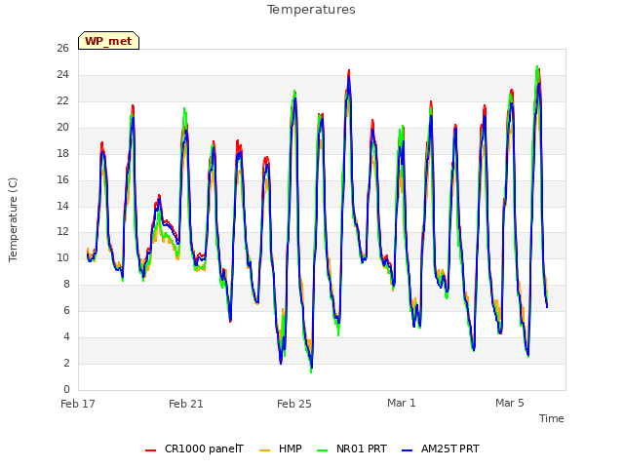This screenshot has width=624, height=468.
Task: Click the Feb 17 axis label
Action: click(78, 404)
